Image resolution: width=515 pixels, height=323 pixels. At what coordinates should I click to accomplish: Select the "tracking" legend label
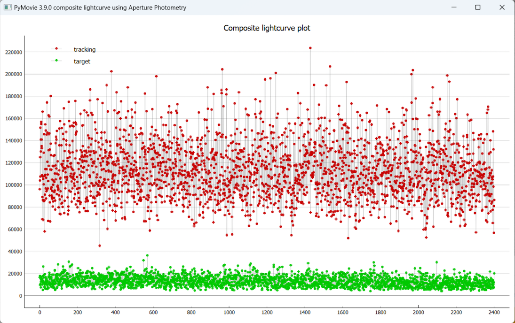pos(85,50)
